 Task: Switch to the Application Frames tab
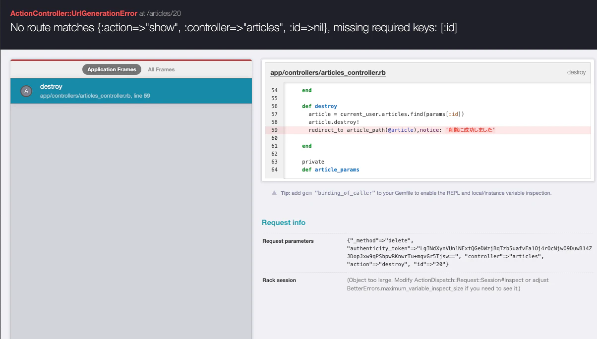112,69
